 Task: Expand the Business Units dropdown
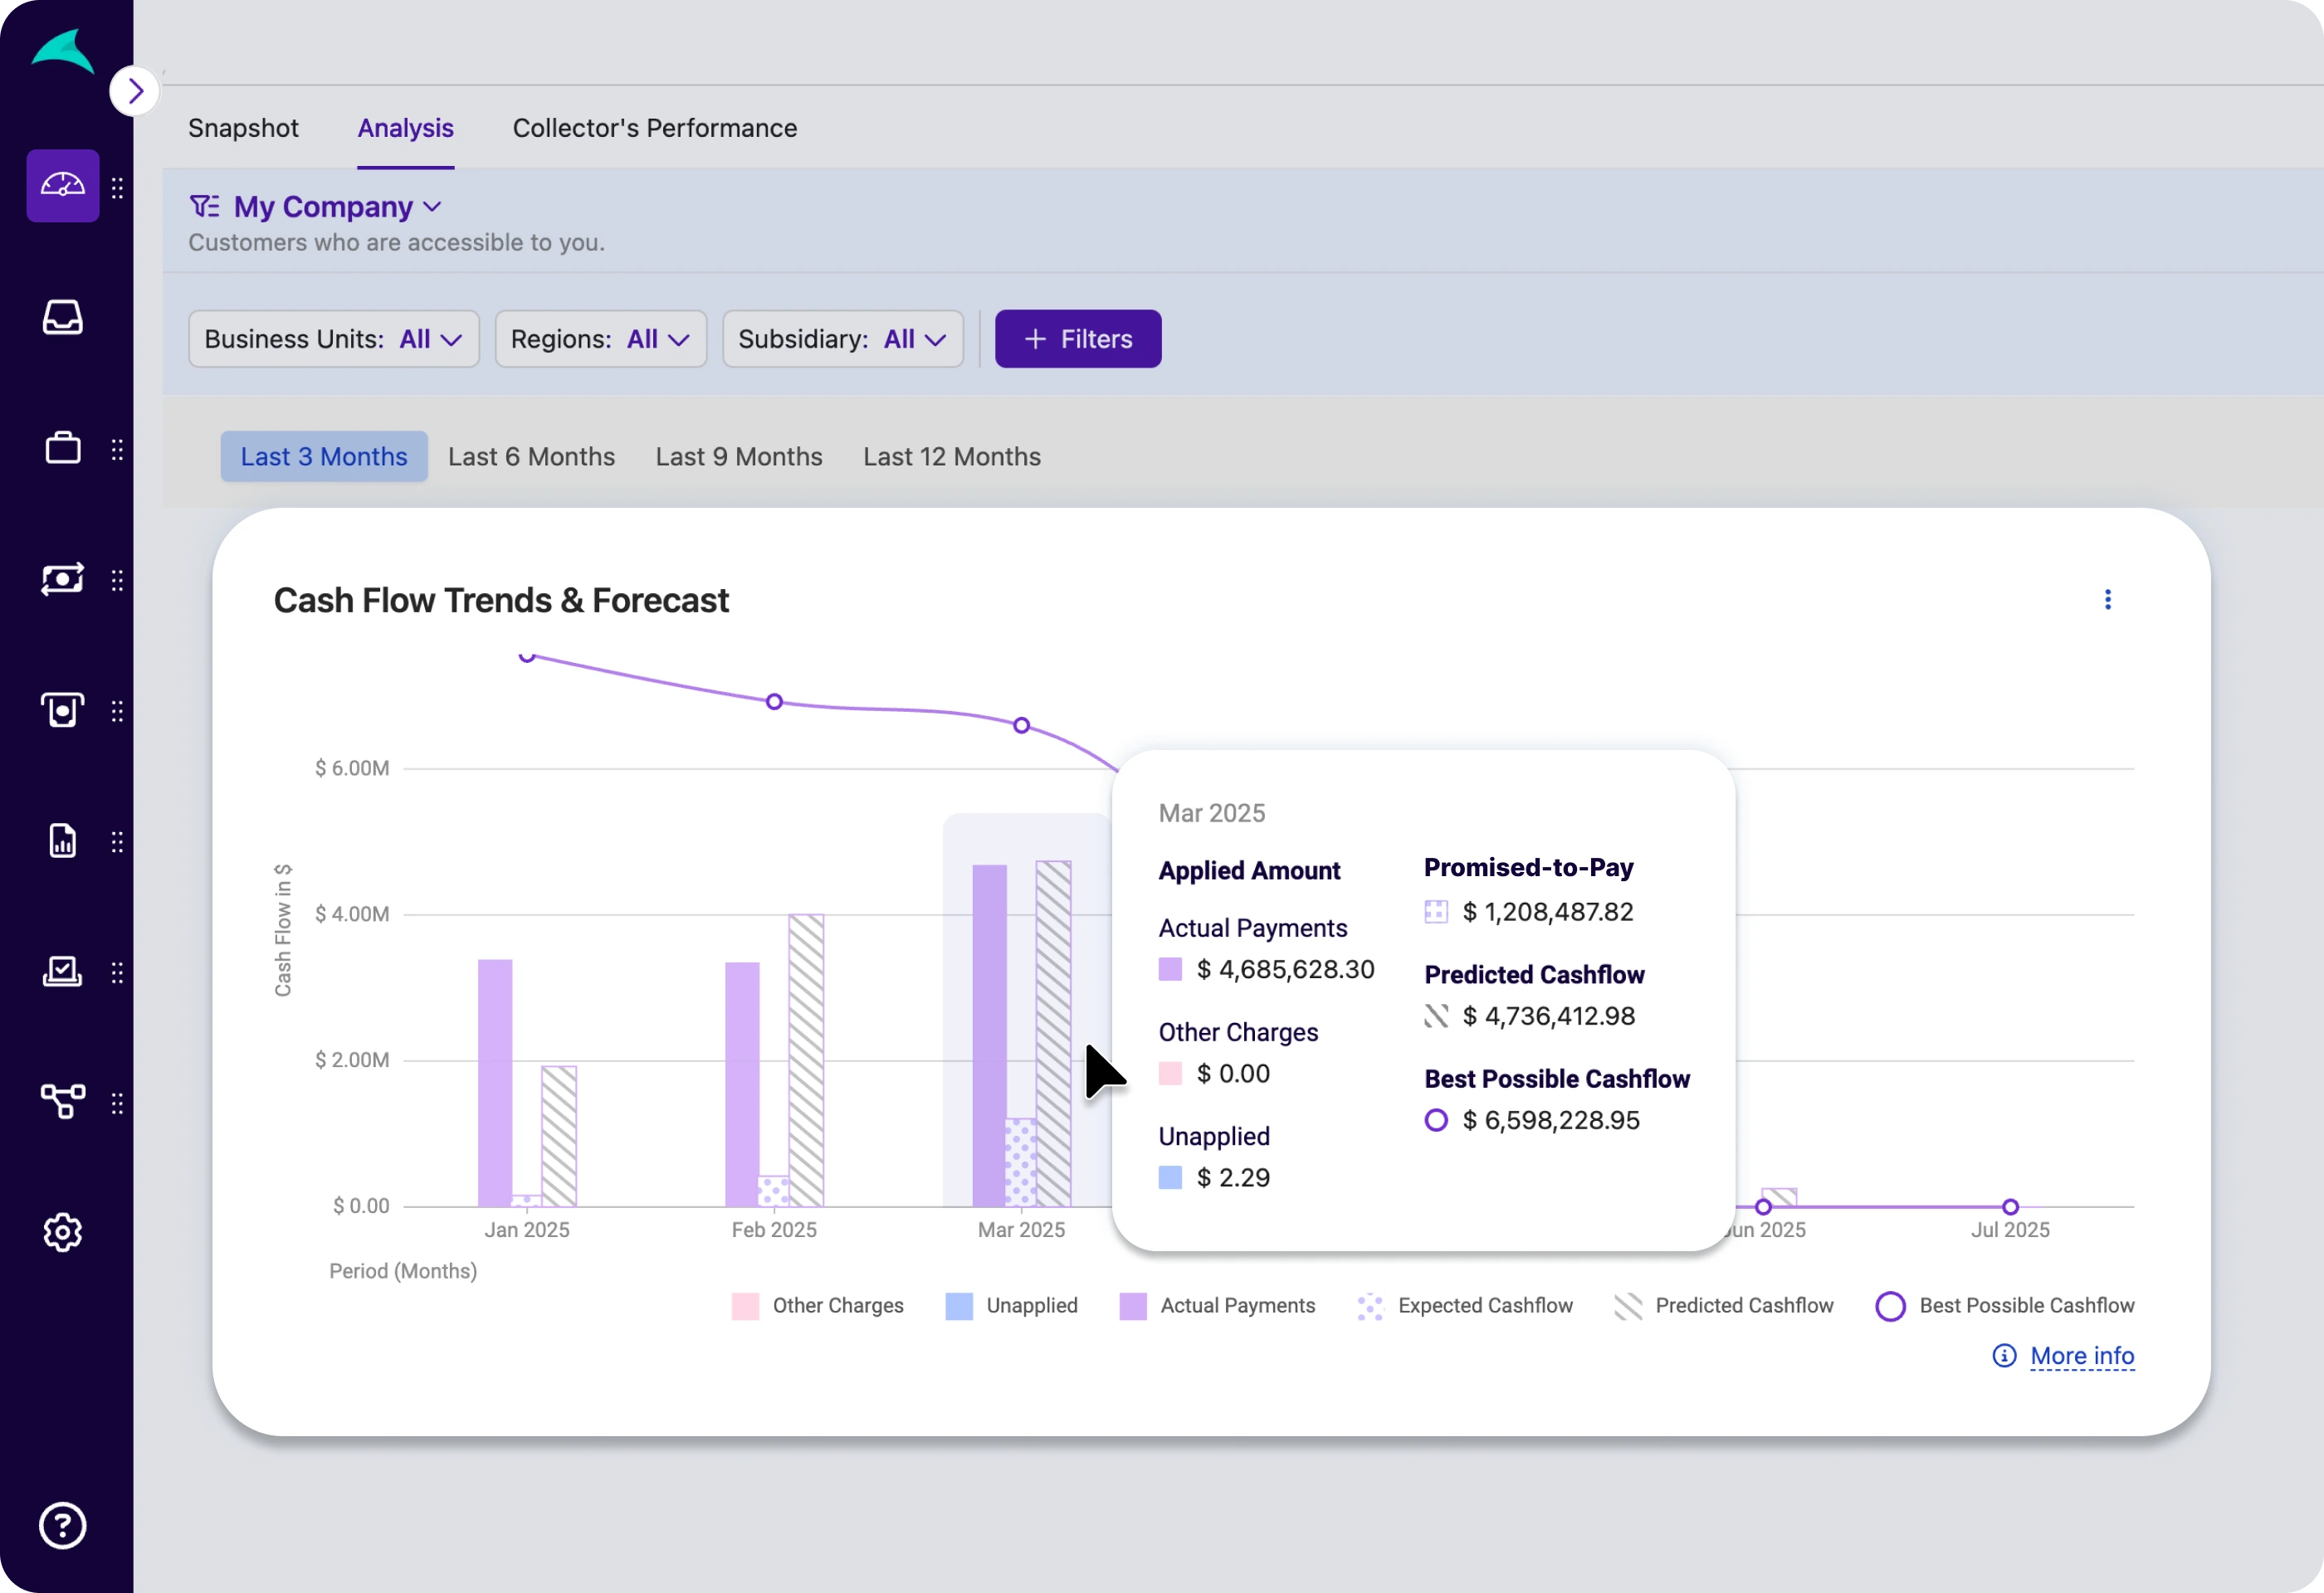(333, 339)
